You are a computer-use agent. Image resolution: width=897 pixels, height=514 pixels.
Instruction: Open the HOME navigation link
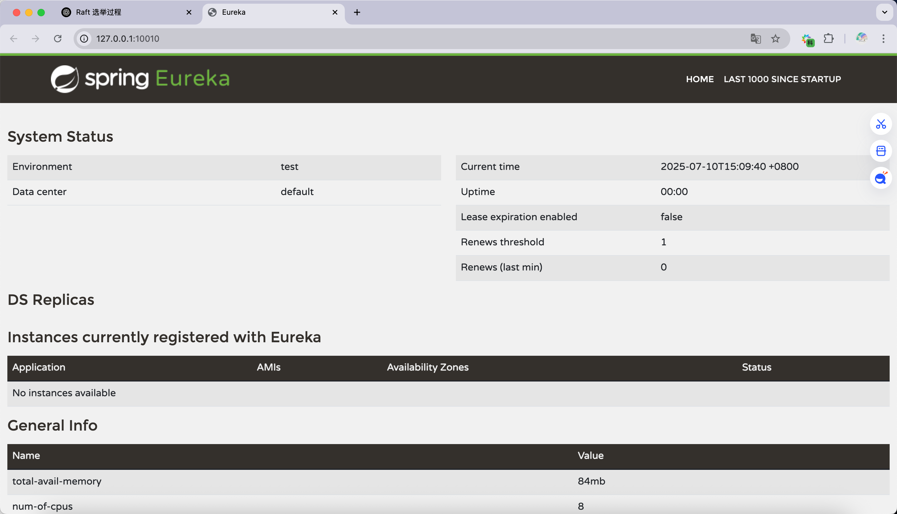pos(700,79)
